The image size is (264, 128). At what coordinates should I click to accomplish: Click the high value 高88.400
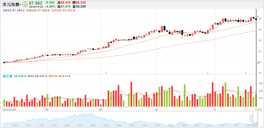[64, 3]
